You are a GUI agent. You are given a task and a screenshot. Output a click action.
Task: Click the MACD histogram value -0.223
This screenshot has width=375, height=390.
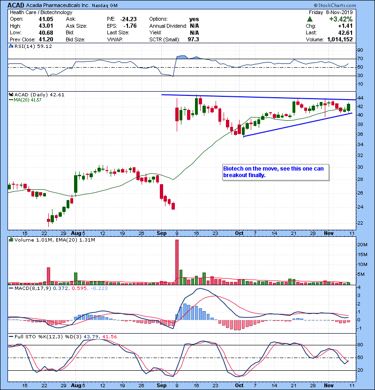[99, 289]
